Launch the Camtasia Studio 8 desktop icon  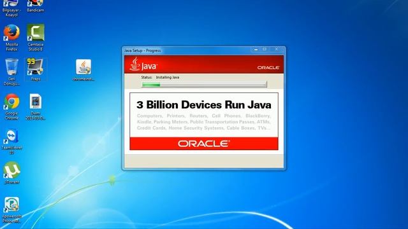click(x=36, y=38)
